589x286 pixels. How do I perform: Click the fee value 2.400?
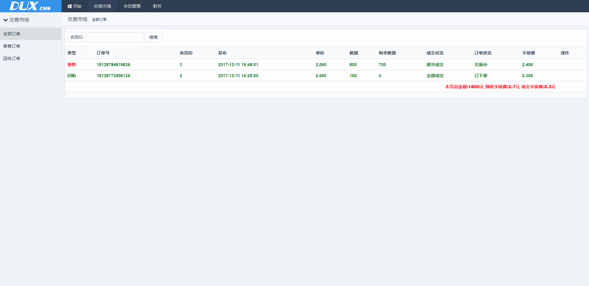527,65
